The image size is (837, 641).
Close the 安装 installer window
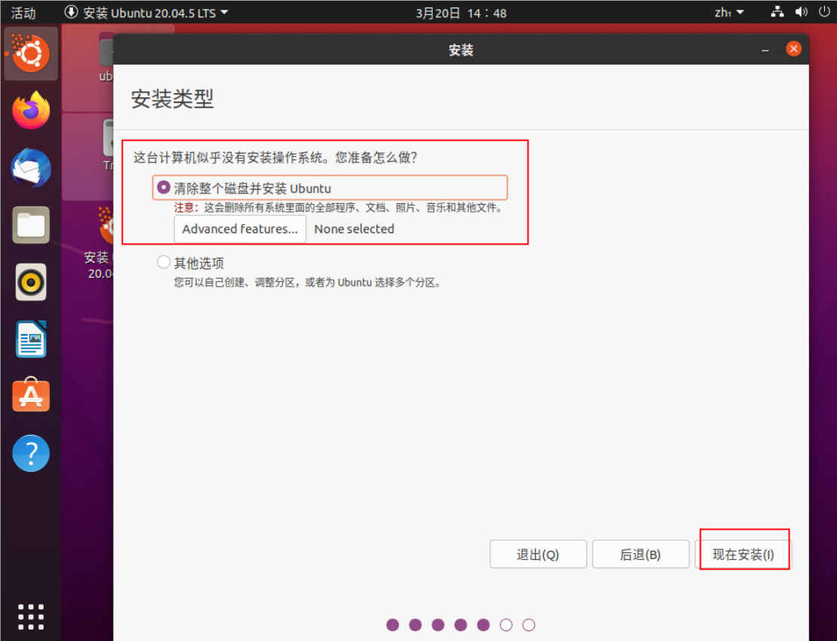[793, 49]
